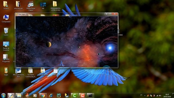Open the Python file icon in taskbar
The height and width of the screenshot is (98, 174).
tap(67, 96)
